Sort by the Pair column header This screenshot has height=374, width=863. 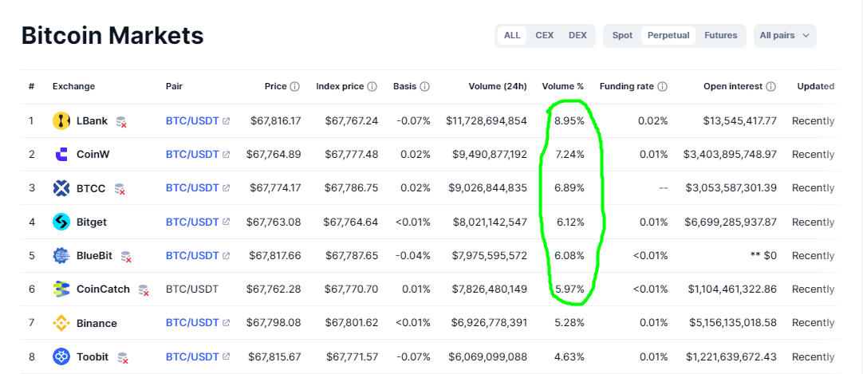tap(174, 86)
